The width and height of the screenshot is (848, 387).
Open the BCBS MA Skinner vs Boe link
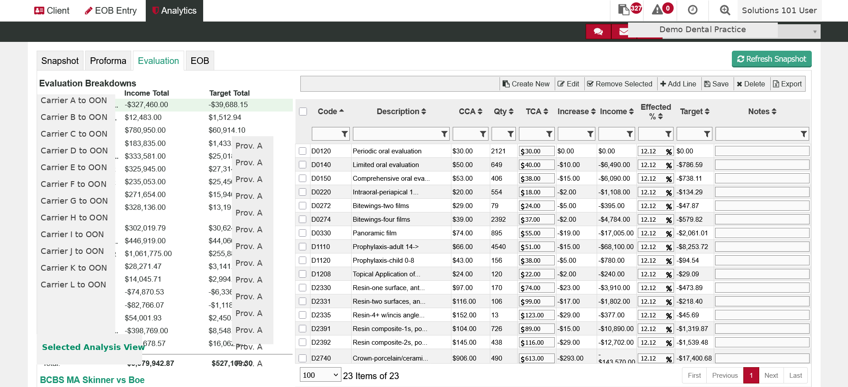click(x=92, y=380)
